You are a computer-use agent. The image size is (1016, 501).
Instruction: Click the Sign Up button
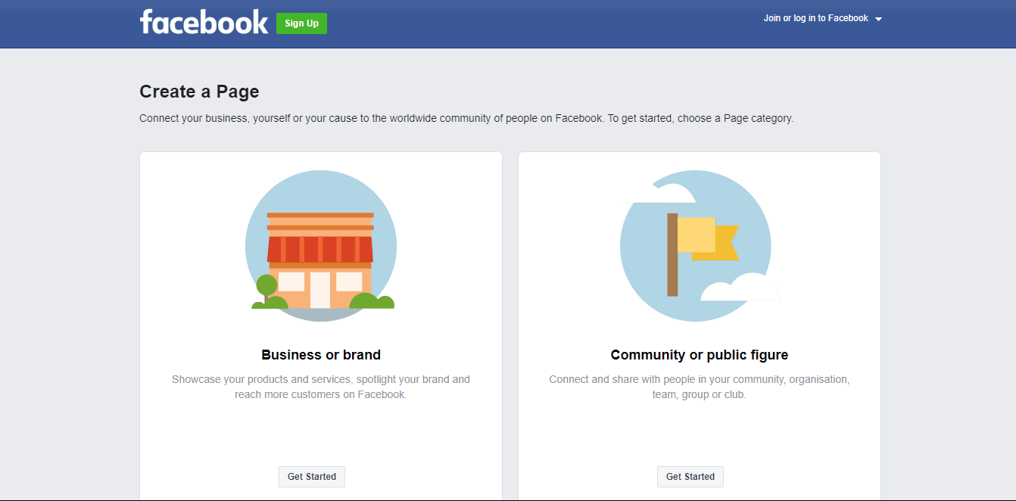(301, 23)
